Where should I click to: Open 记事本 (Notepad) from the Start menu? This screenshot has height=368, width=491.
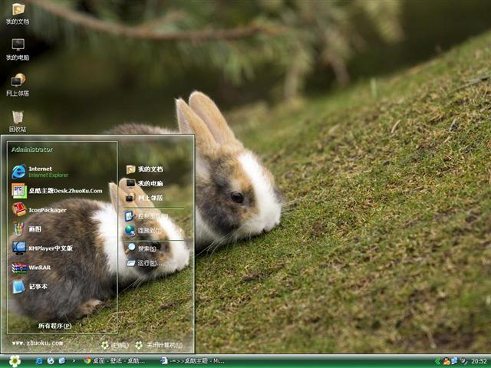37,287
